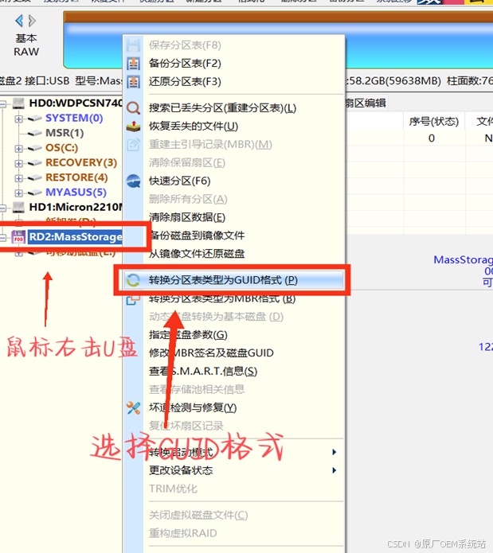Click the 基本 RAW disk type label
The height and width of the screenshot is (553, 493).
(26, 45)
